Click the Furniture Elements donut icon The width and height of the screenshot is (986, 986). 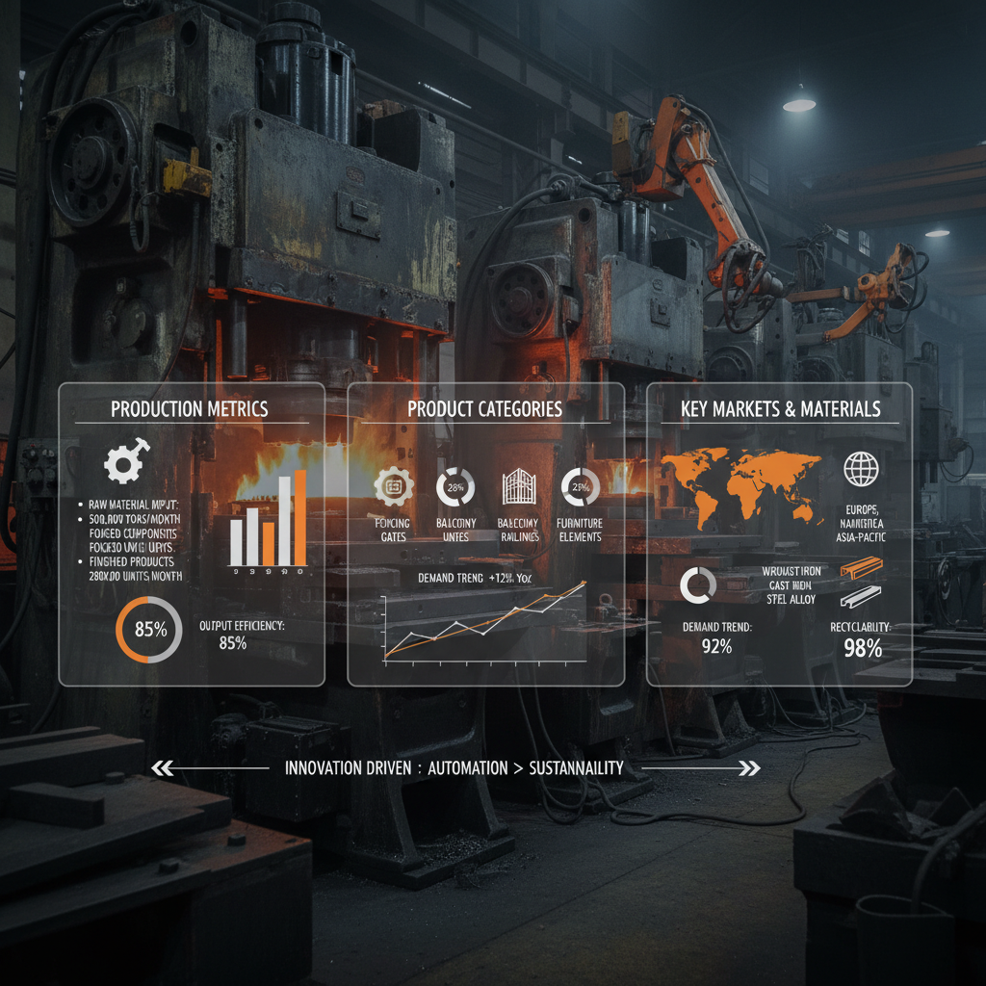(x=580, y=486)
